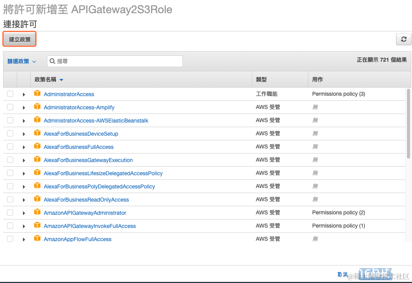
Task: Check the AmazonAPIGatewayInvokeFullAccess checkbox
Action: click(x=10, y=226)
